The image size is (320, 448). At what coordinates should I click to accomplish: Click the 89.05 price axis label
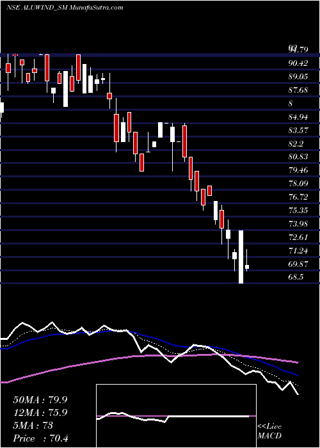[x=298, y=77]
